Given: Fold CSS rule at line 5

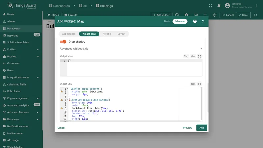Looking at the screenshot, I should [67, 100].
